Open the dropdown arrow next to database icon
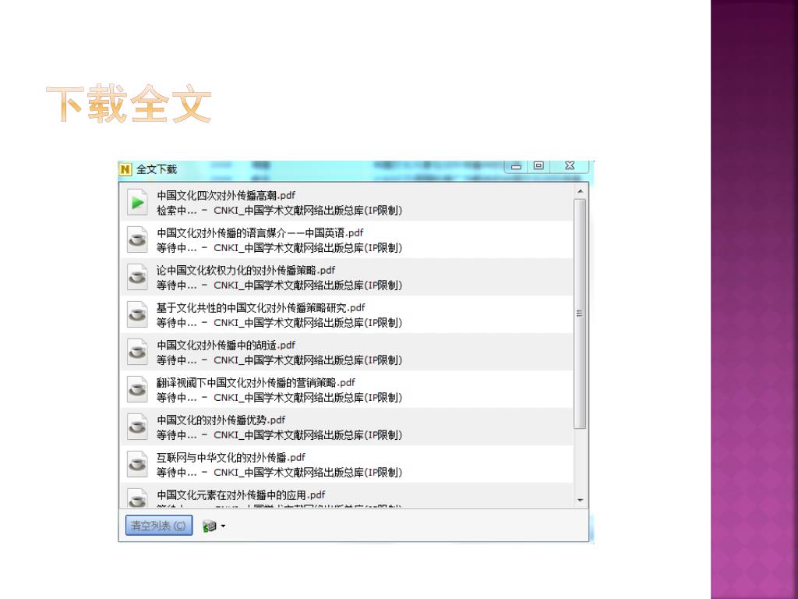This screenshot has height=599, width=798. (x=224, y=526)
